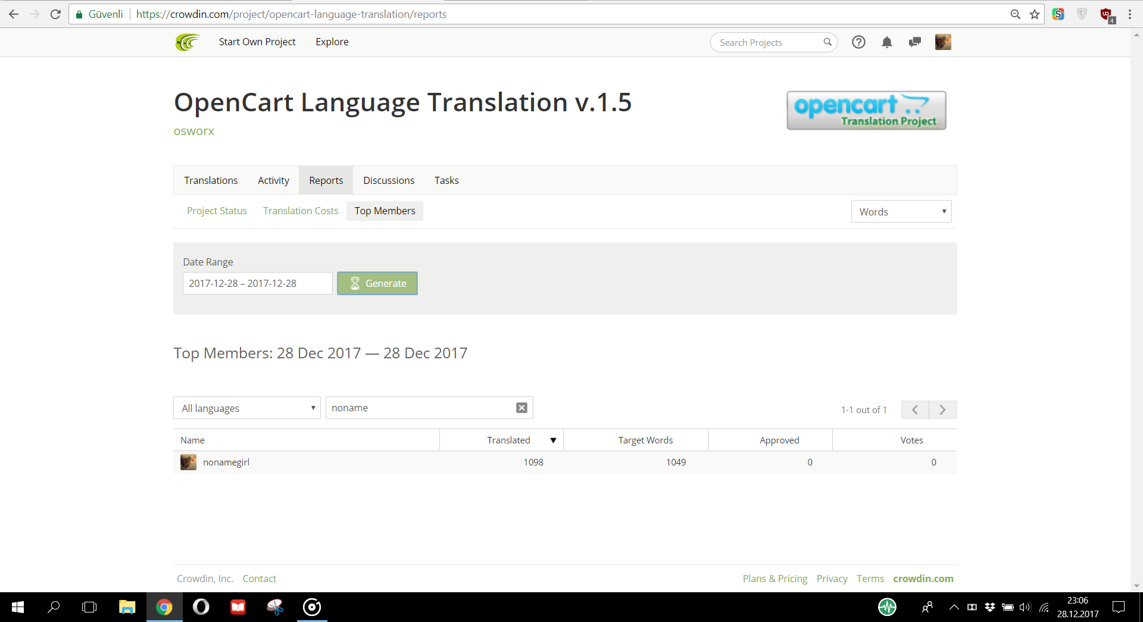The width and height of the screenshot is (1143, 622).
Task: Click the Crowdin logo icon
Action: pyautogui.click(x=188, y=42)
